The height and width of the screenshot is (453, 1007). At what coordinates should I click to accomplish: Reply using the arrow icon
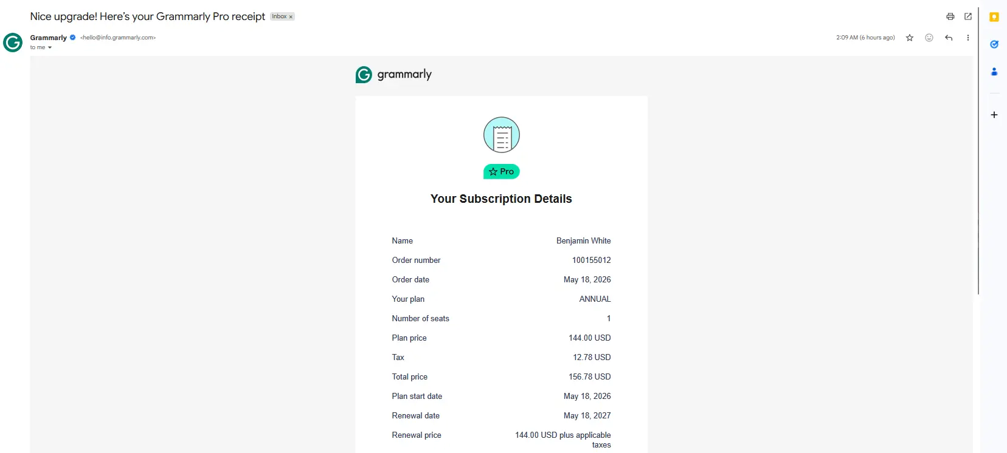click(949, 38)
